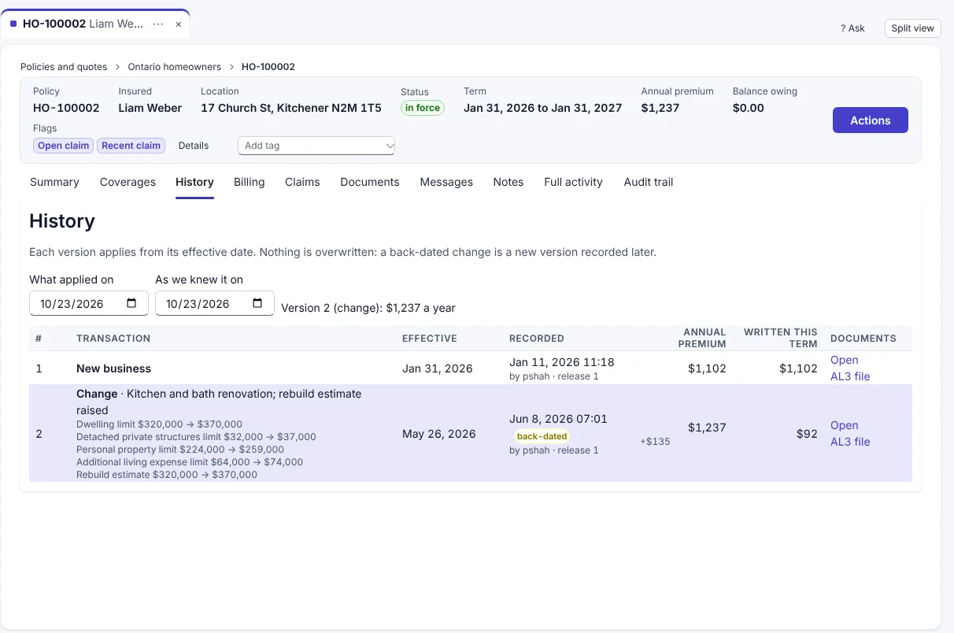This screenshot has height=633, width=954.
Task: Click the Effective column header
Action: point(430,339)
